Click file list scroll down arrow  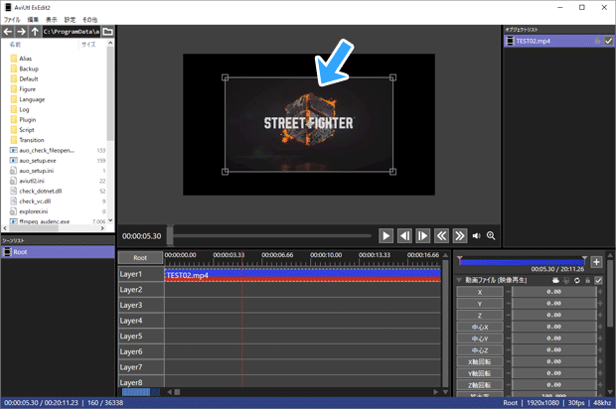click(x=110, y=220)
